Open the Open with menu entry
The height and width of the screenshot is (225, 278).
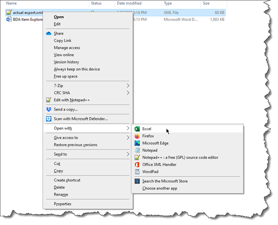point(88,128)
